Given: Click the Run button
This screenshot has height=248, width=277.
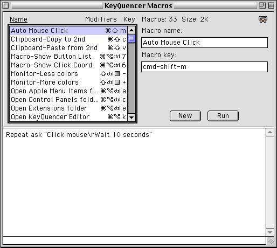Looking at the screenshot, I should click(223, 116).
